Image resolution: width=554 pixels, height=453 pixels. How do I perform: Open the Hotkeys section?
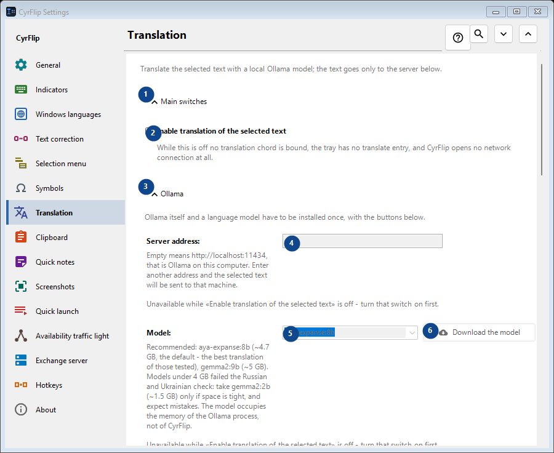click(x=66, y=385)
